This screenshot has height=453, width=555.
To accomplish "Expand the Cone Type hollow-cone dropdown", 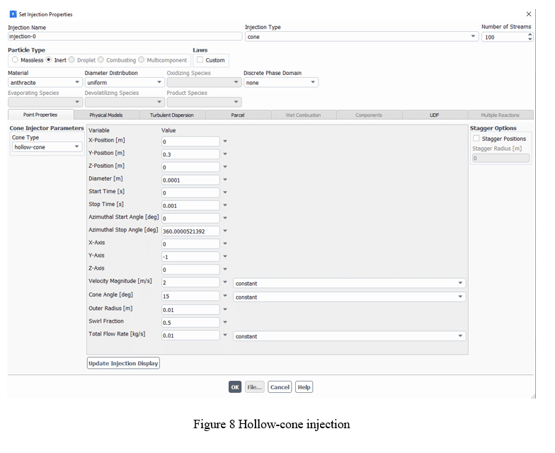I will [47, 147].
